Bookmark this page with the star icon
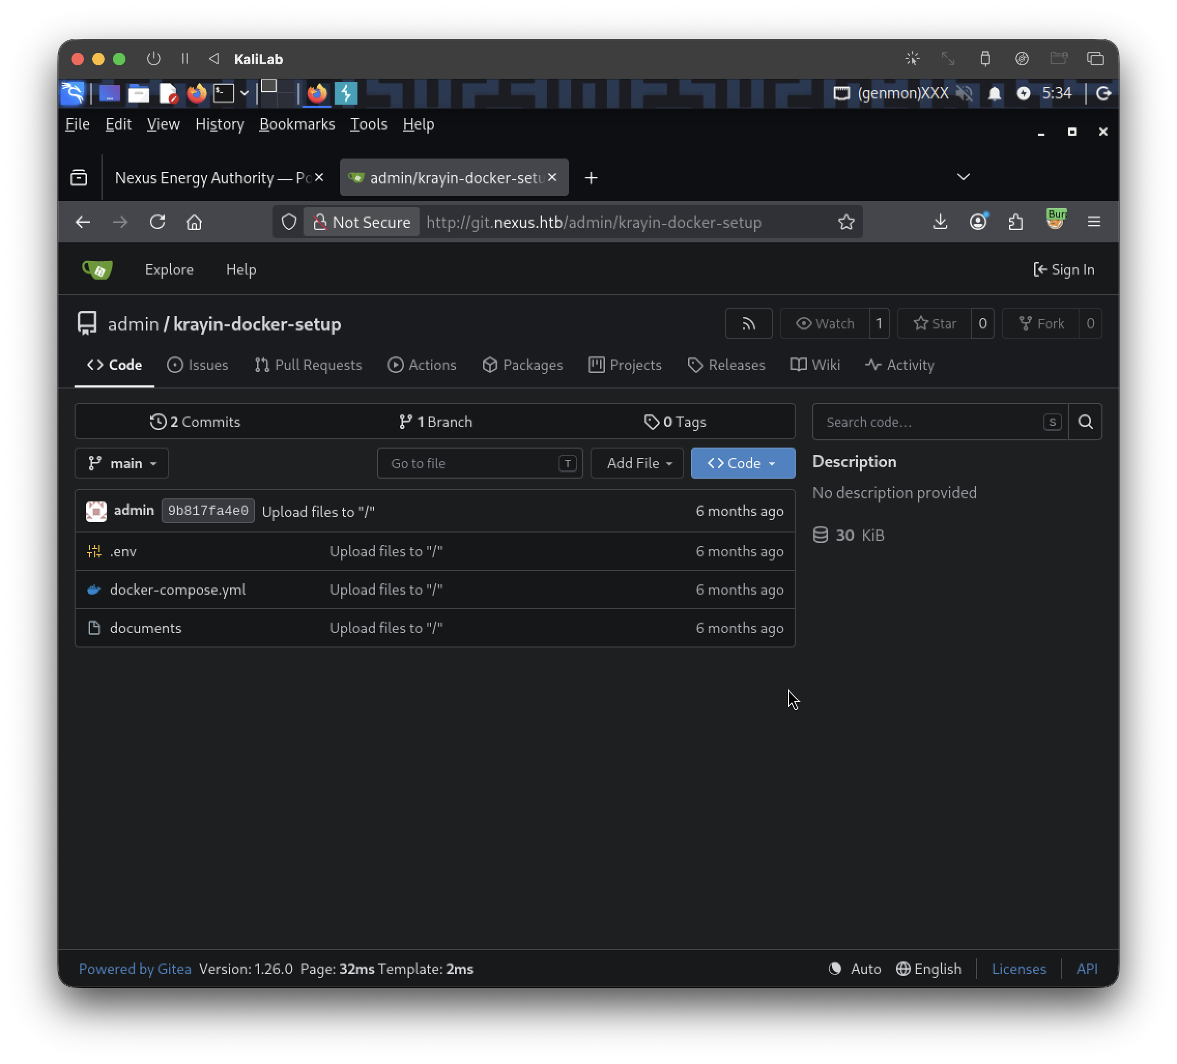1177x1064 pixels. 846,222
